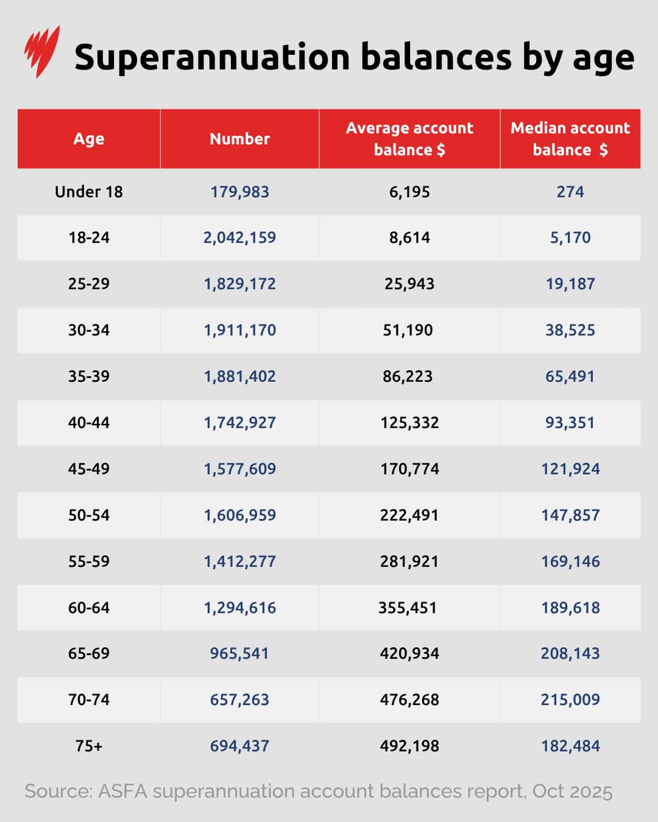658x822 pixels.
Task: Click the 25-29 row's median balance value
Action: click(570, 284)
